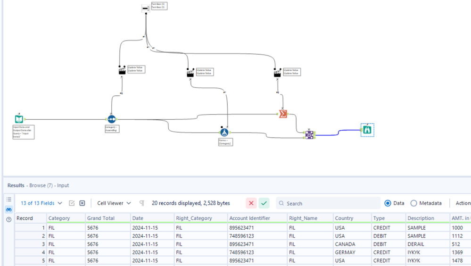Click the deselect all fields X icon
Screen dimensions: 471x266
coord(82,203)
